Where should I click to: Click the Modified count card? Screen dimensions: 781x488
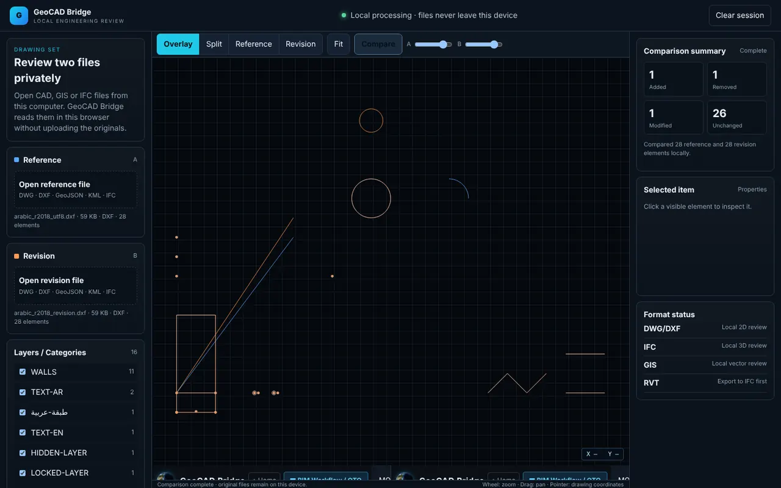[x=674, y=117]
